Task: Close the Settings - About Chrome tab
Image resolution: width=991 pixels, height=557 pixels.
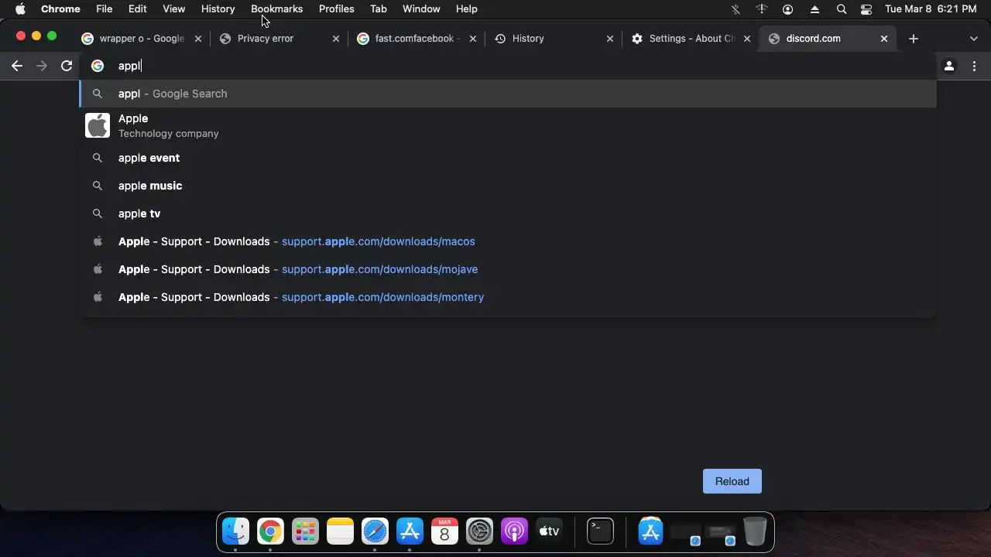Action: (747, 39)
